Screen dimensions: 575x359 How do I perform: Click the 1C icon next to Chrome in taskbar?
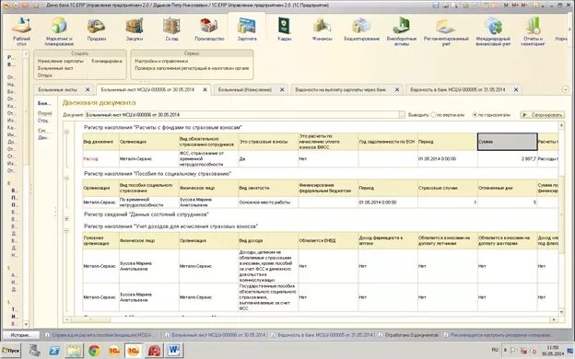[113, 350]
